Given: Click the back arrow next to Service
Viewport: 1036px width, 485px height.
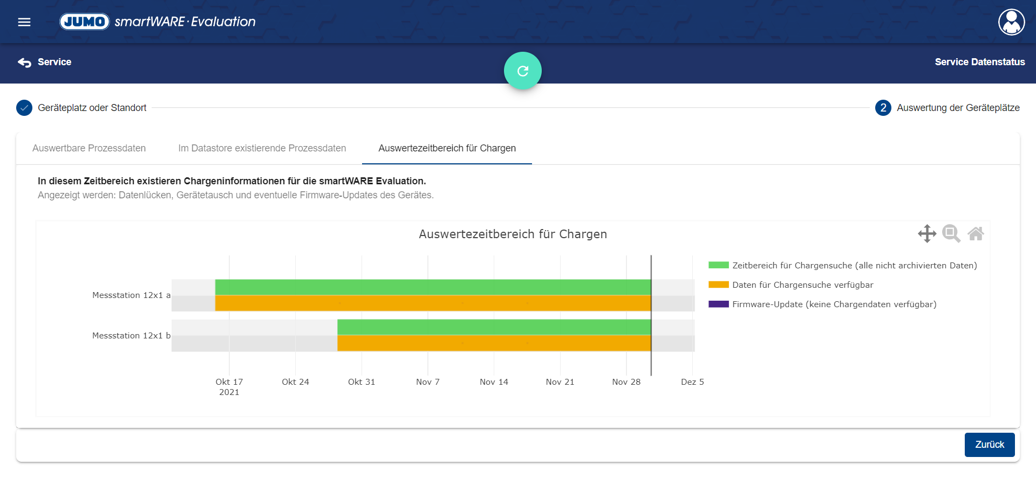Looking at the screenshot, I should coord(24,63).
